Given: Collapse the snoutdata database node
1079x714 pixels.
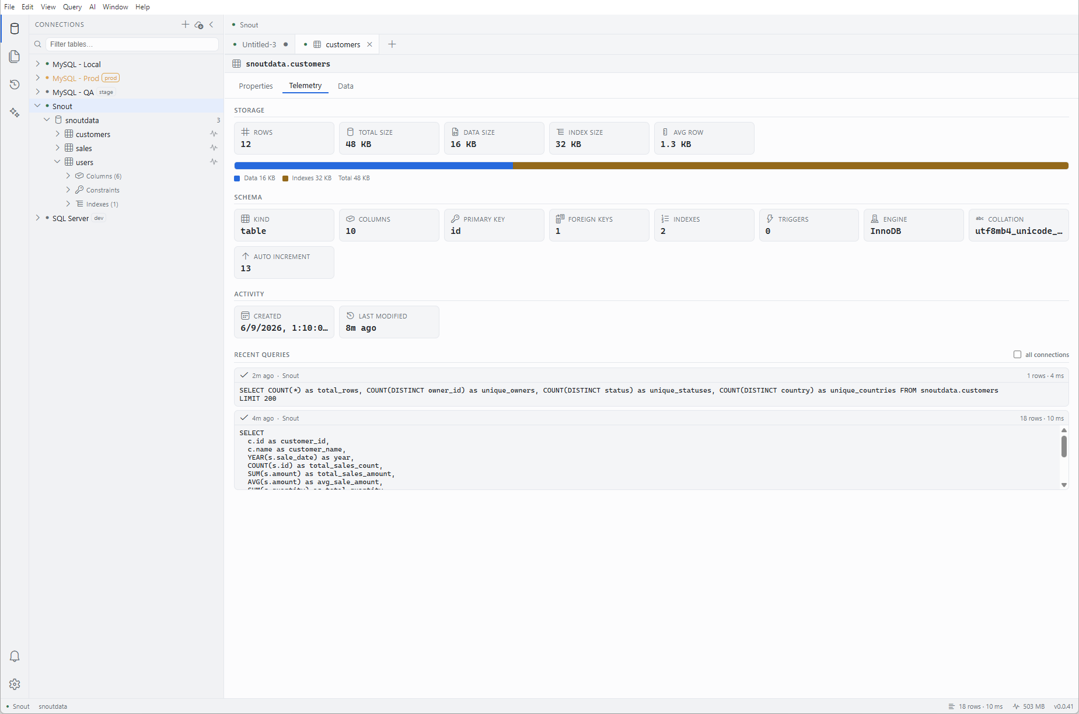Looking at the screenshot, I should (x=47, y=120).
